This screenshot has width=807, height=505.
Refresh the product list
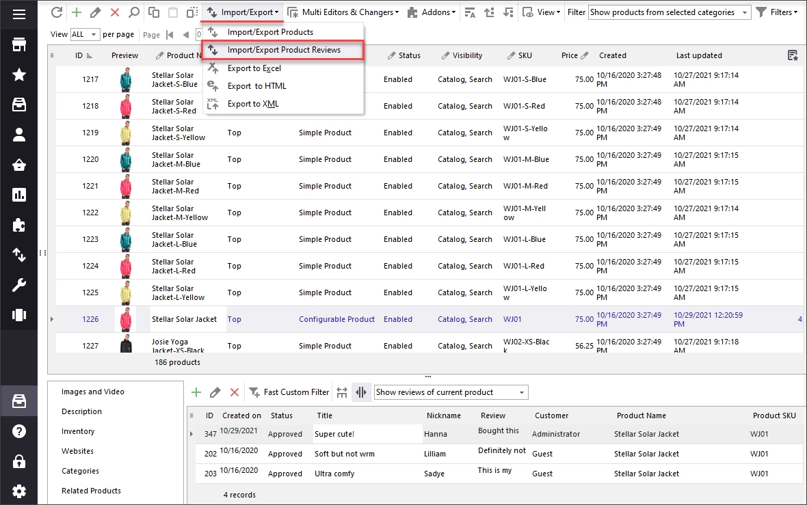pyautogui.click(x=57, y=12)
